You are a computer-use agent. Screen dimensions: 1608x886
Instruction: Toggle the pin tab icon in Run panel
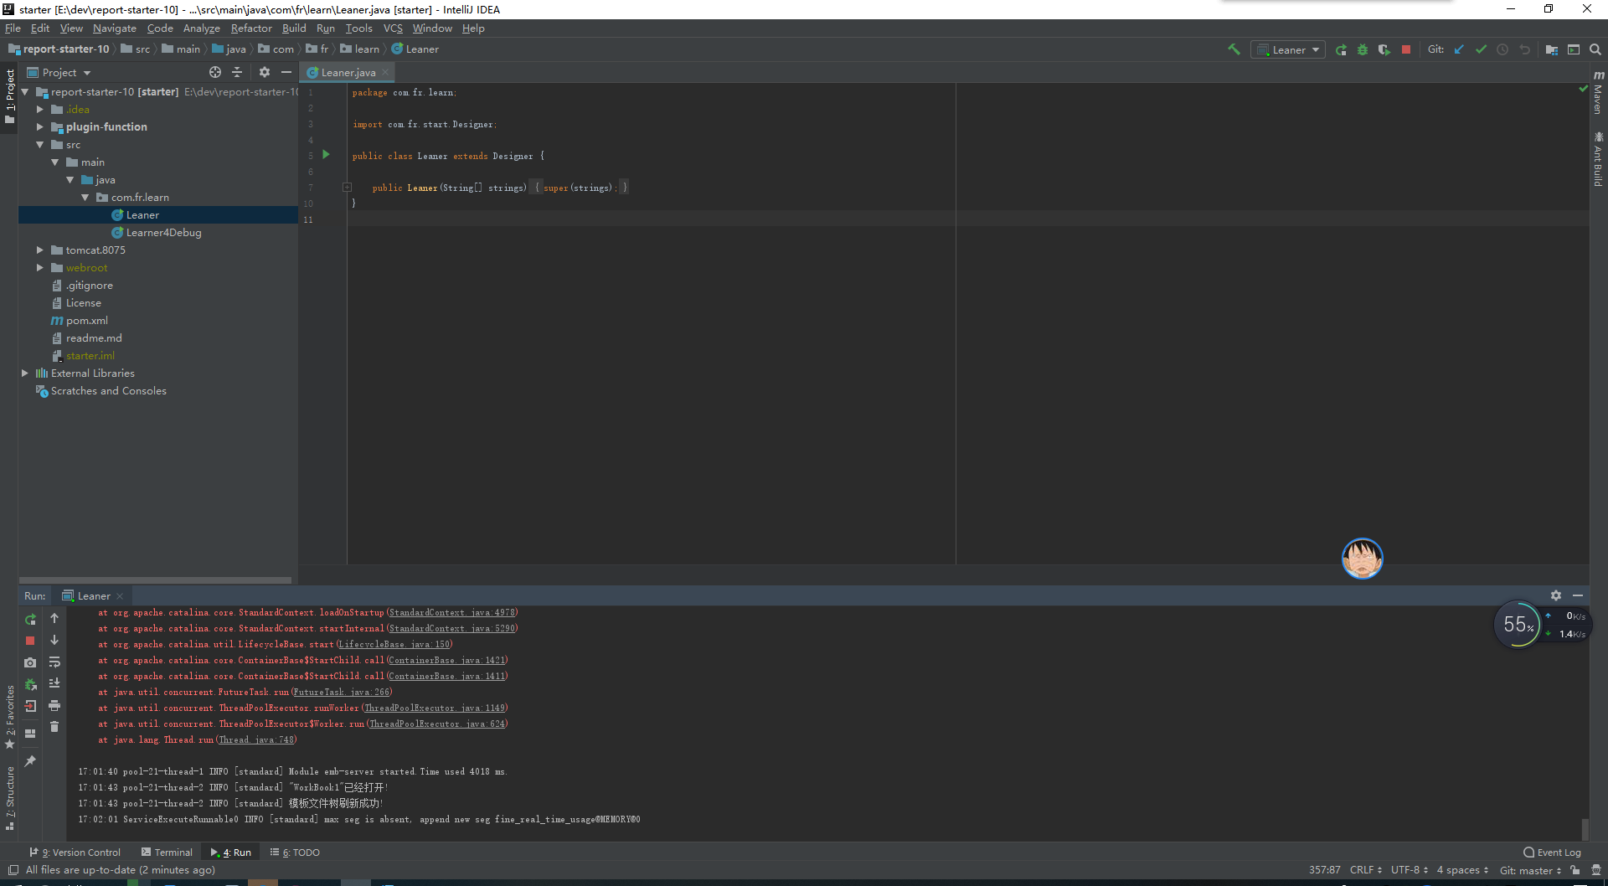pos(30,761)
